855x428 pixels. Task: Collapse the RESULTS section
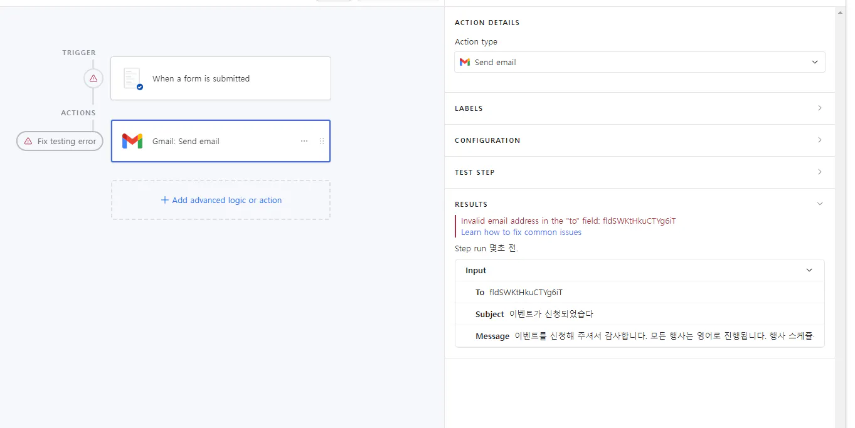click(820, 203)
